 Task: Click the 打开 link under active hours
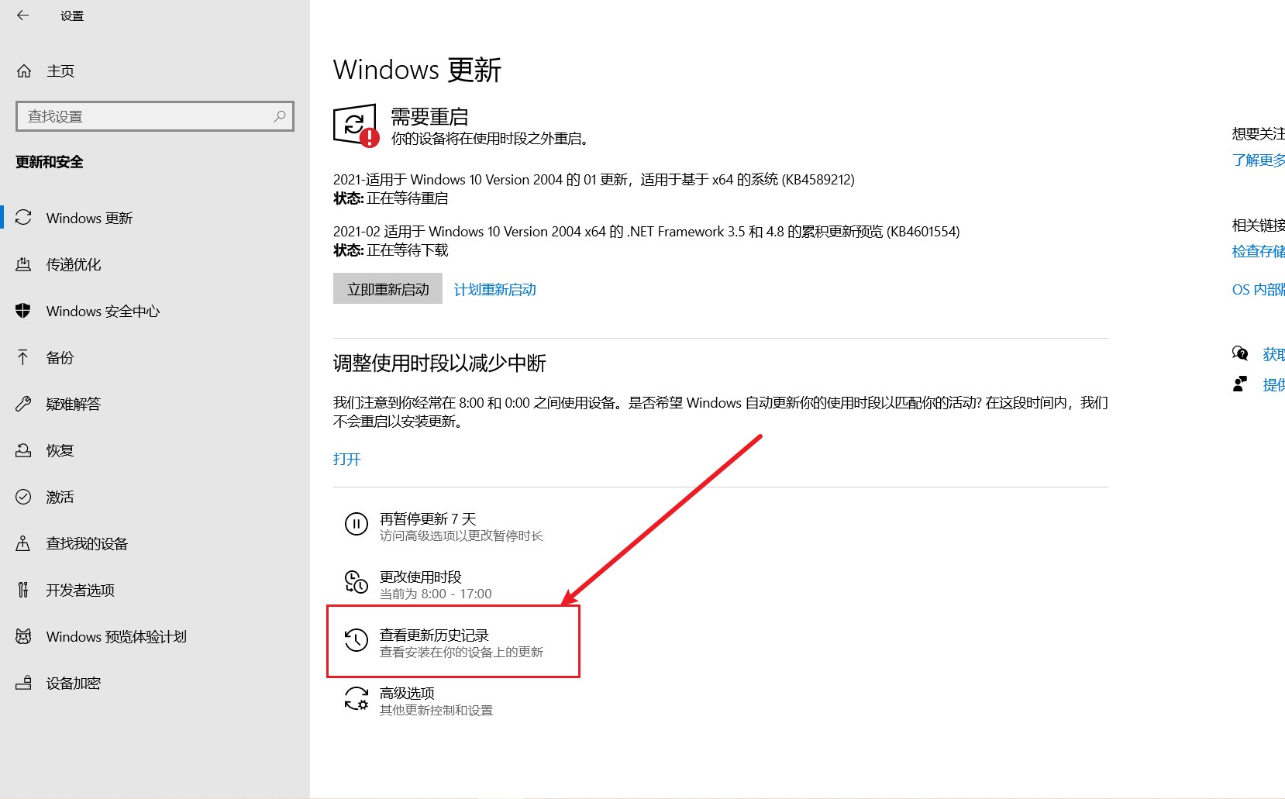coord(347,459)
